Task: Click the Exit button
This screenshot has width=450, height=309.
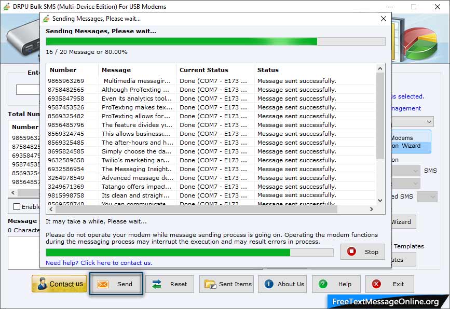Action: [390, 284]
